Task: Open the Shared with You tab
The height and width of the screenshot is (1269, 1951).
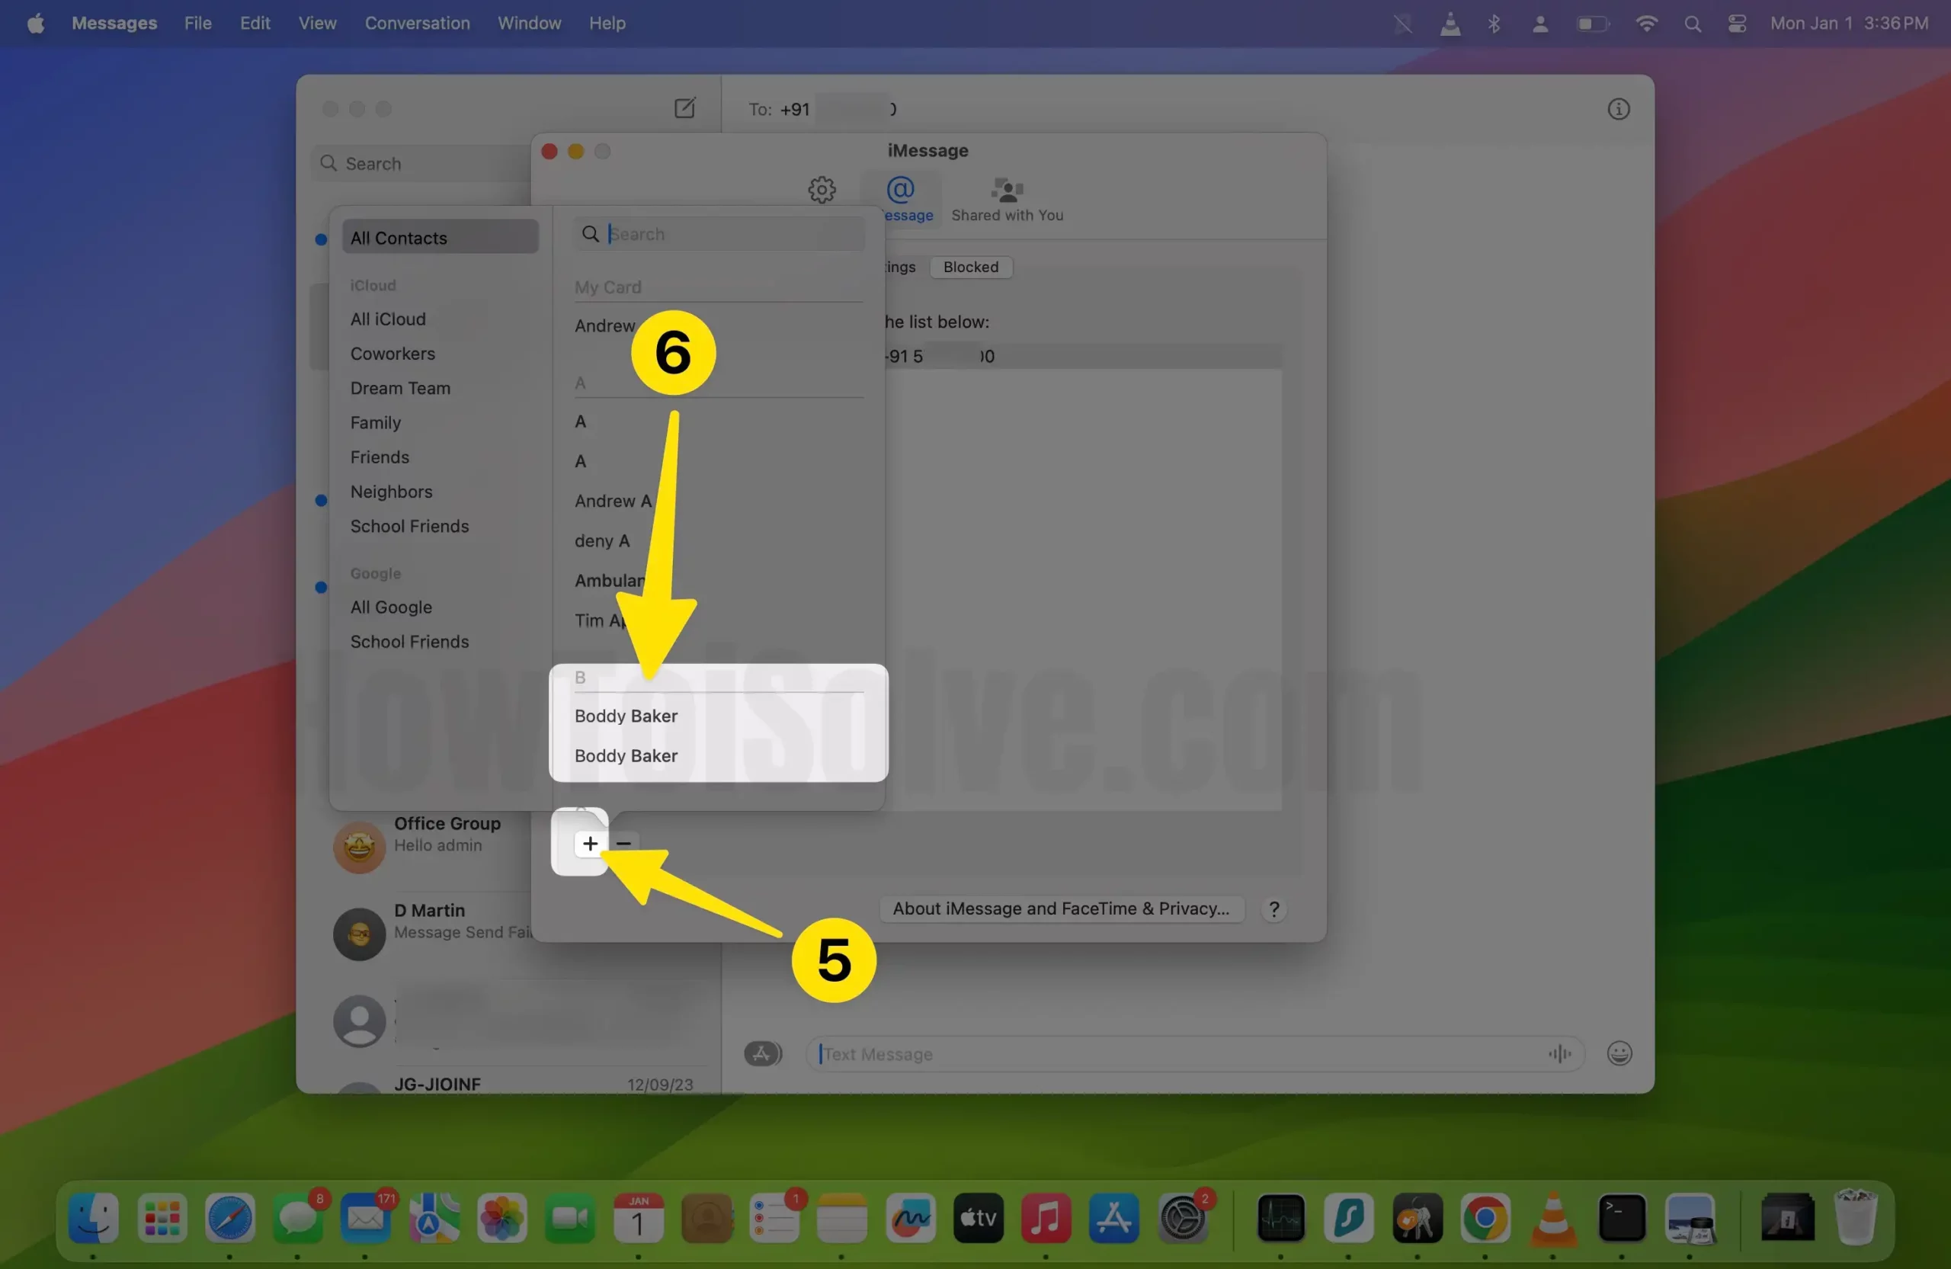Action: tap(1007, 199)
